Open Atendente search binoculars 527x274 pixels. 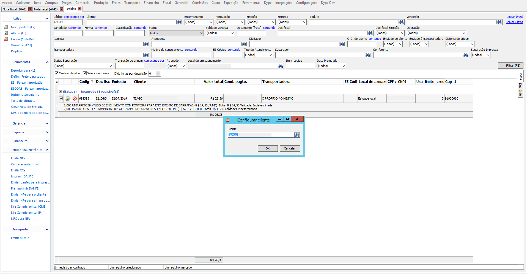(244, 44)
